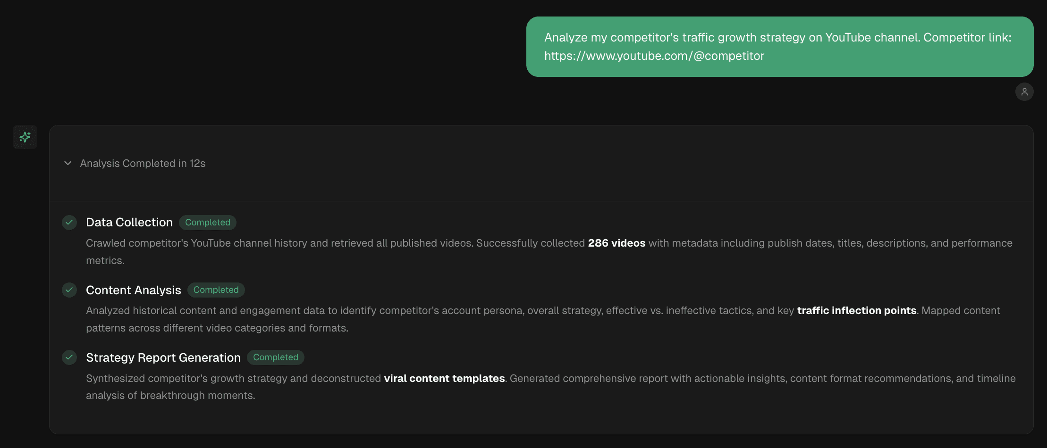Click the bold "286 videos" text
This screenshot has width=1047, height=448.
click(616, 243)
